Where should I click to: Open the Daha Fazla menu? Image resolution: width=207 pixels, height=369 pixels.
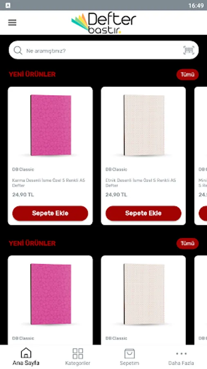pos(181,357)
